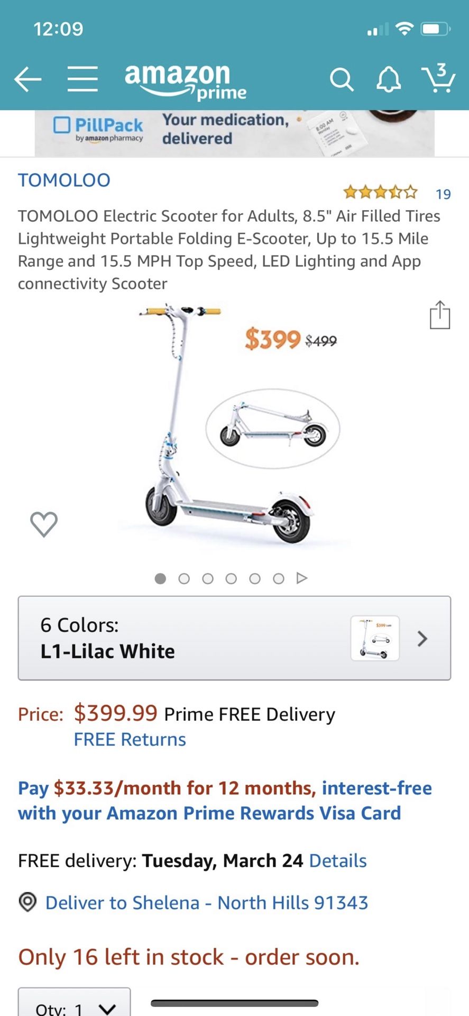Viewport: 469px width, 1016px height.
Task: Tap FREE Returns link
Action: [130, 739]
